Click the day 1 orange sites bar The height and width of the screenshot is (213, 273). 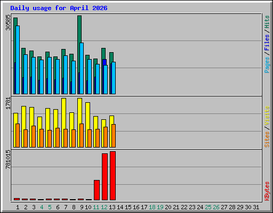18,135
